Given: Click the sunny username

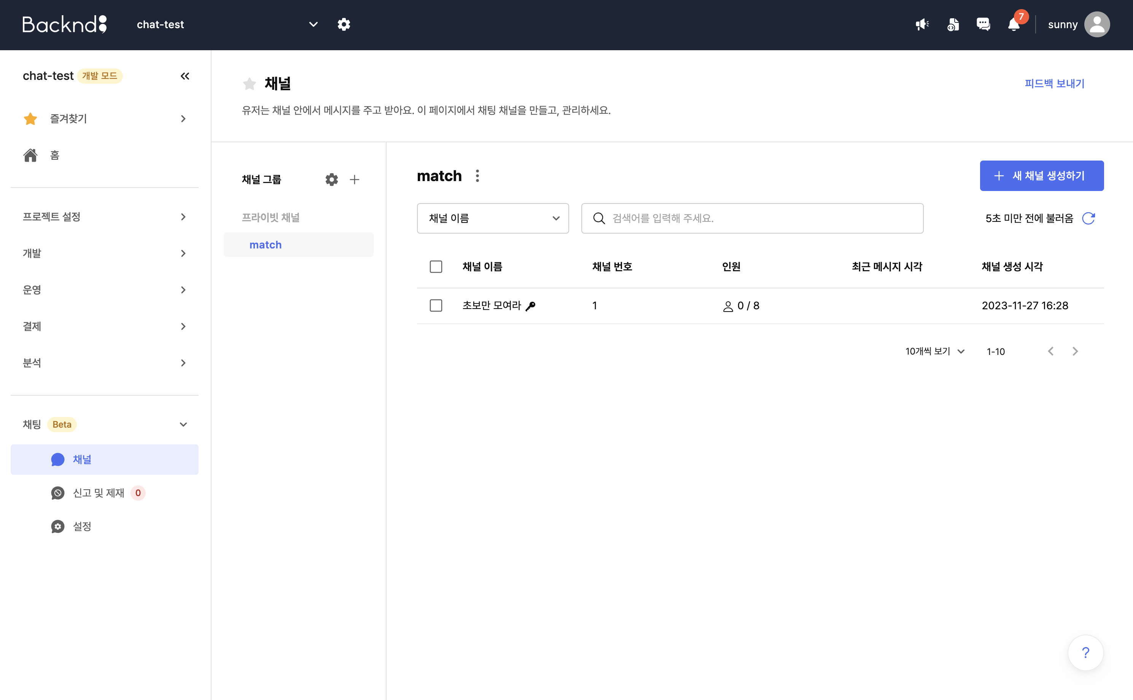Looking at the screenshot, I should [x=1063, y=24].
